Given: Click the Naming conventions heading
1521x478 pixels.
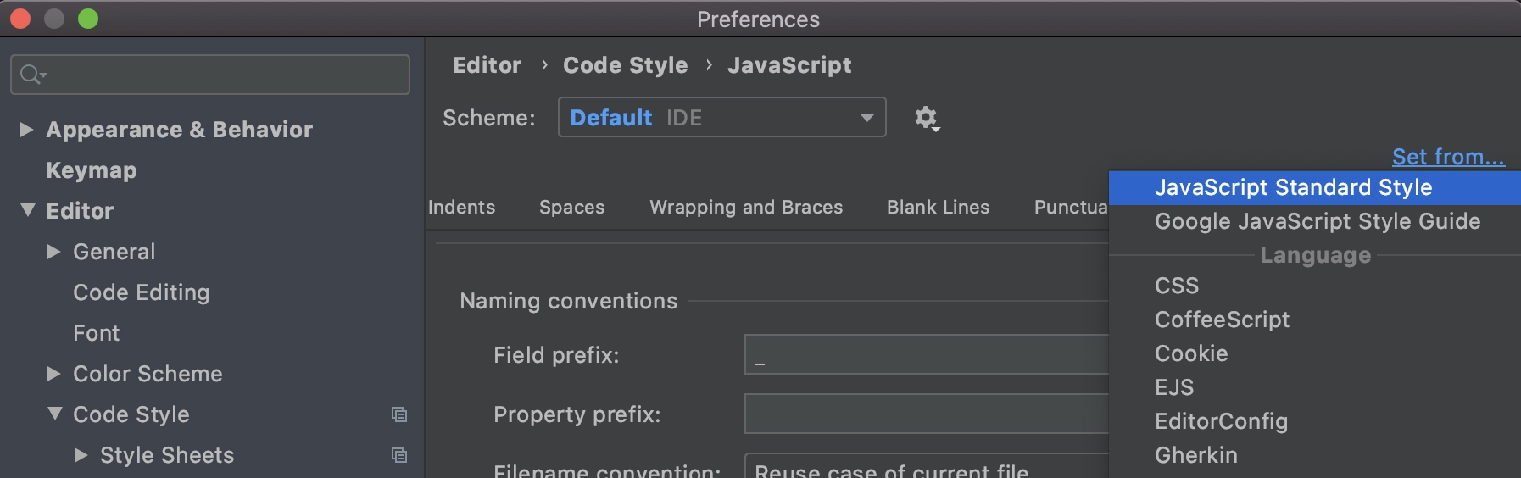Looking at the screenshot, I should (x=569, y=301).
